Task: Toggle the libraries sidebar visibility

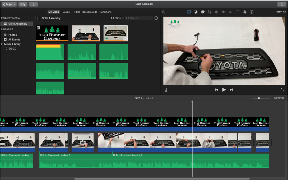Action: coord(36,18)
